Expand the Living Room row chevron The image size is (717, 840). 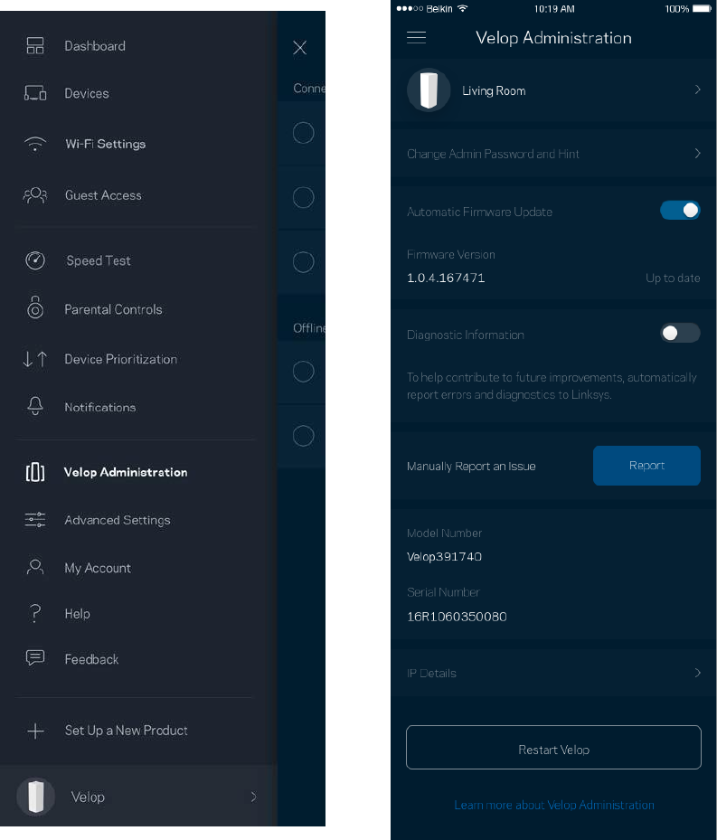[697, 90]
